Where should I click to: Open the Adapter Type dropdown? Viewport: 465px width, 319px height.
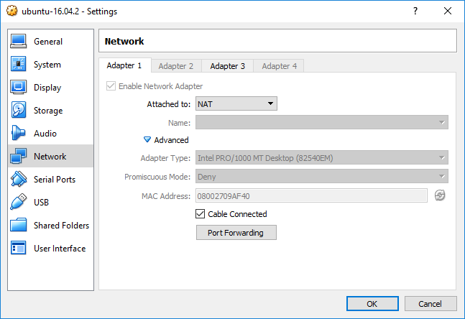(322, 158)
